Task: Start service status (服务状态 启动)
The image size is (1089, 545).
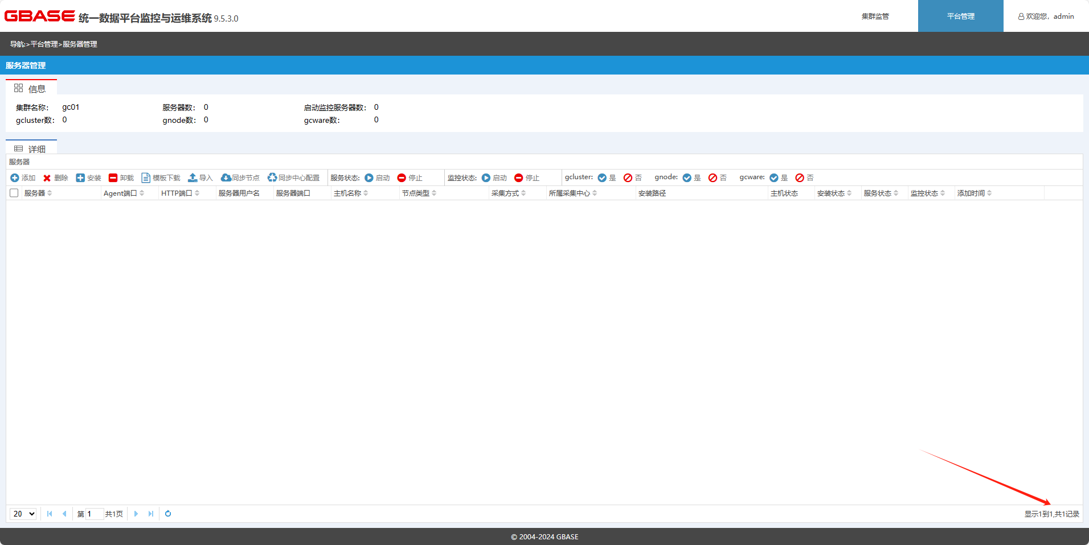Action: click(x=377, y=178)
